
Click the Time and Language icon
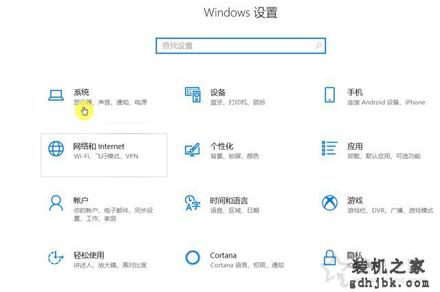(x=192, y=203)
